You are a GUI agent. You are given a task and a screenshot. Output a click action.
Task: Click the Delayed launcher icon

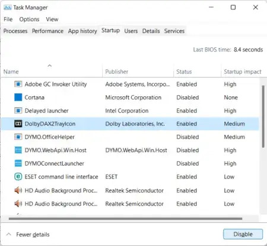(18, 111)
